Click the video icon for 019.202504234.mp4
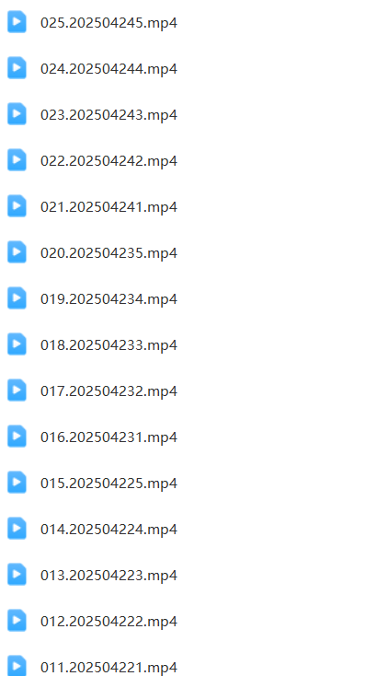This screenshot has height=676, width=388. tap(17, 298)
